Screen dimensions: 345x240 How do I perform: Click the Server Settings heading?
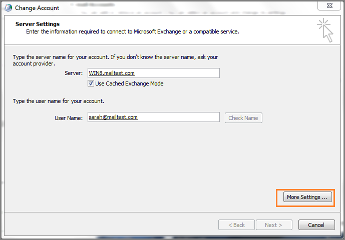click(x=38, y=24)
